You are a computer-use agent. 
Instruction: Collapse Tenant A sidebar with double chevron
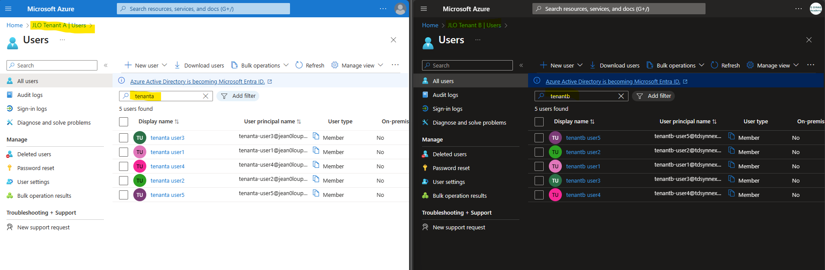click(106, 65)
